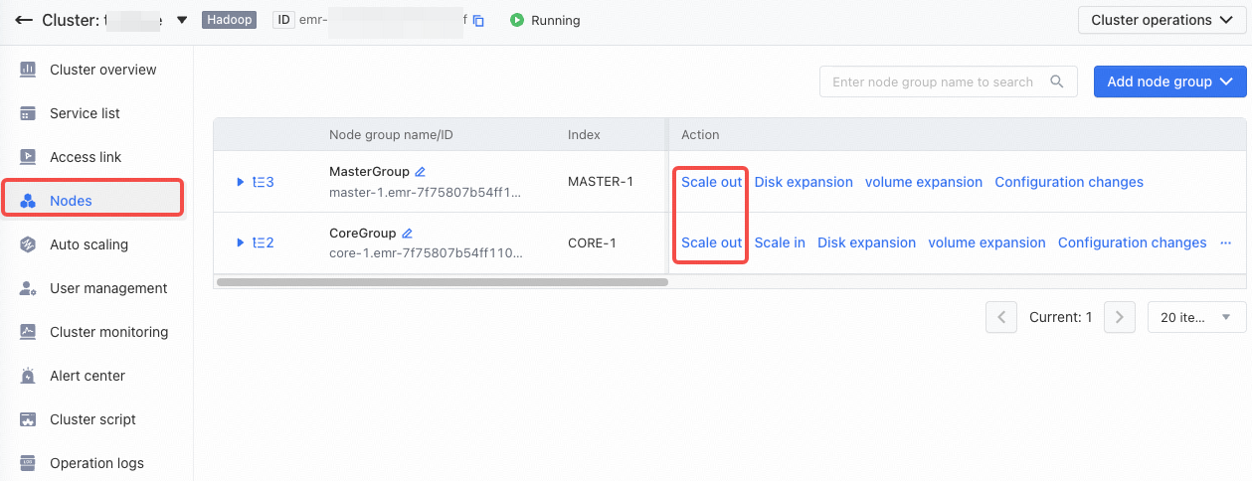Click the Cluster script icon

click(x=29, y=419)
